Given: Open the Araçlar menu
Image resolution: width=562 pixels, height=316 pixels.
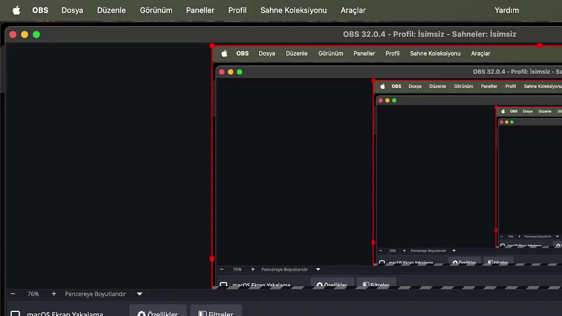Looking at the screenshot, I should click(x=353, y=10).
